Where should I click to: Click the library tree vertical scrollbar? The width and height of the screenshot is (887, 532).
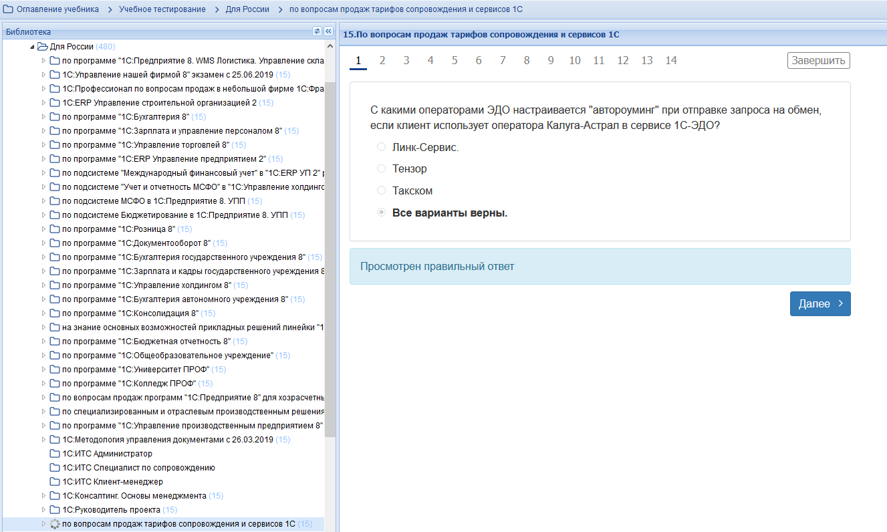[330, 267]
